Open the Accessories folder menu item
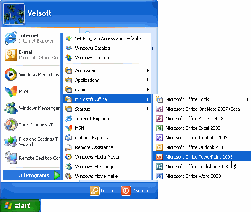The height and width of the screenshot is (212, 251). coord(107,71)
